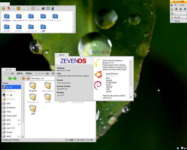Click the "Kernel" label in About window

click(60, 80)
